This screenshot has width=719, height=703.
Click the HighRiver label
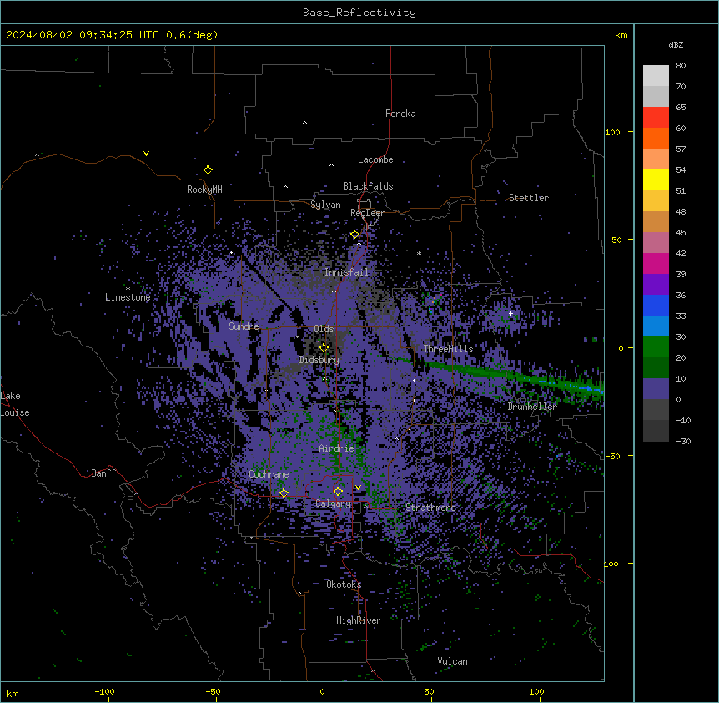[359, 620]
